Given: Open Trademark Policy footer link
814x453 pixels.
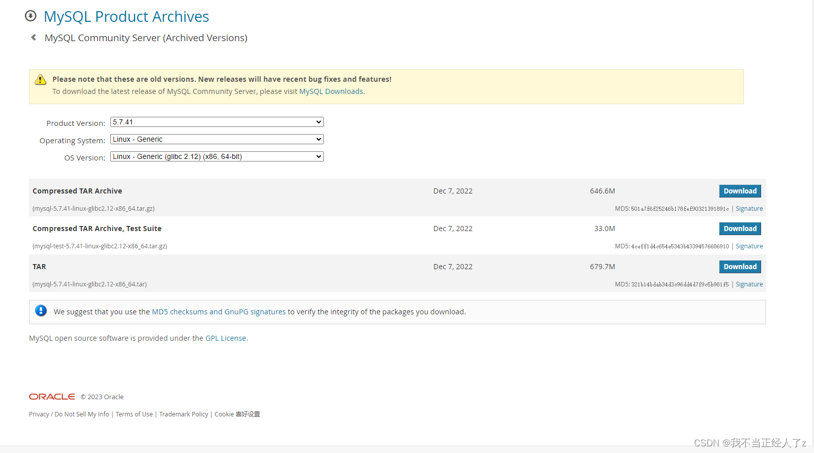Looking at the screenshot, I should coord(184,414).
